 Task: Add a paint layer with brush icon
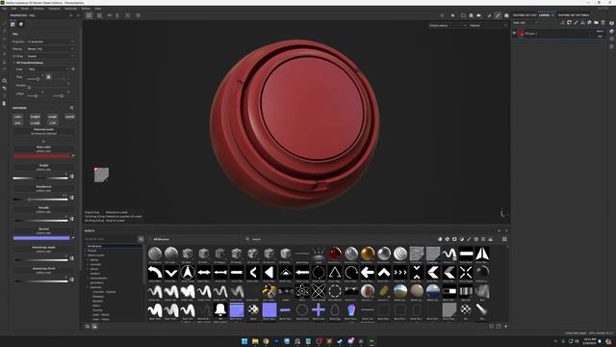(x=576, y=23)
